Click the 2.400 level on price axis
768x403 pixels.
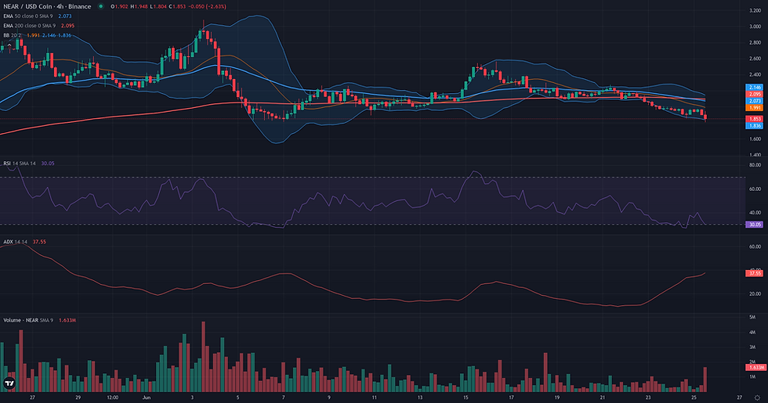[755, 75]
